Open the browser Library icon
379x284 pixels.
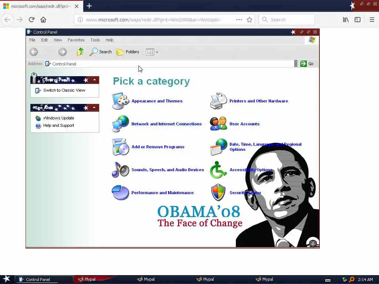pyautogui.click(x=346, y=20)
